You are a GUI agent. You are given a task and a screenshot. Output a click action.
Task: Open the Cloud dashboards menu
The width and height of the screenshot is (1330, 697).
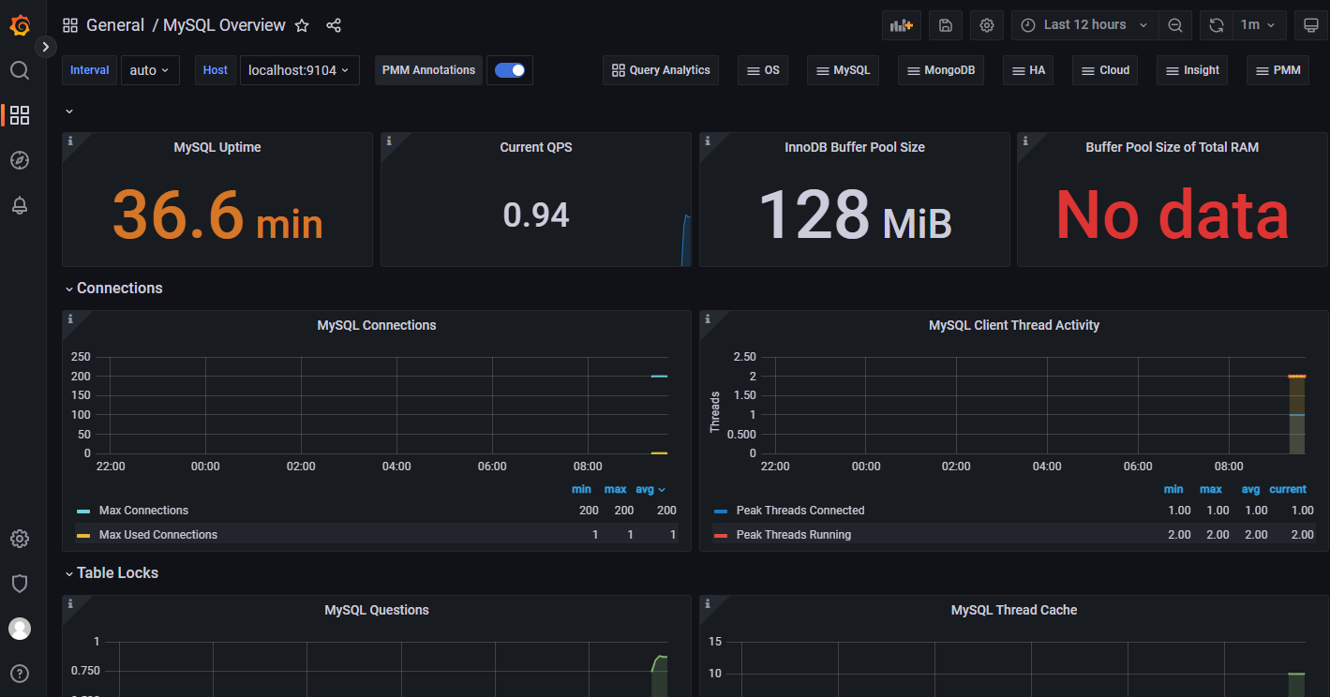pos(1105,70)
